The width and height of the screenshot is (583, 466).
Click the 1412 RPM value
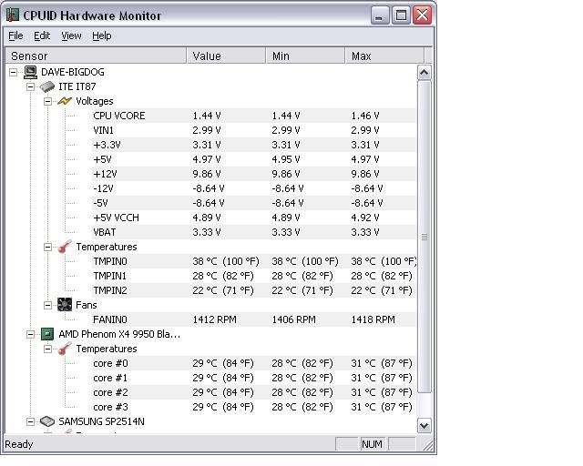click(x=215, y=319)
